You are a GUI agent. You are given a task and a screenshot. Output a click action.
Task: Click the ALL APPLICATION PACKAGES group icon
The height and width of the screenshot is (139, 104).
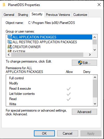tap(10, 37)
